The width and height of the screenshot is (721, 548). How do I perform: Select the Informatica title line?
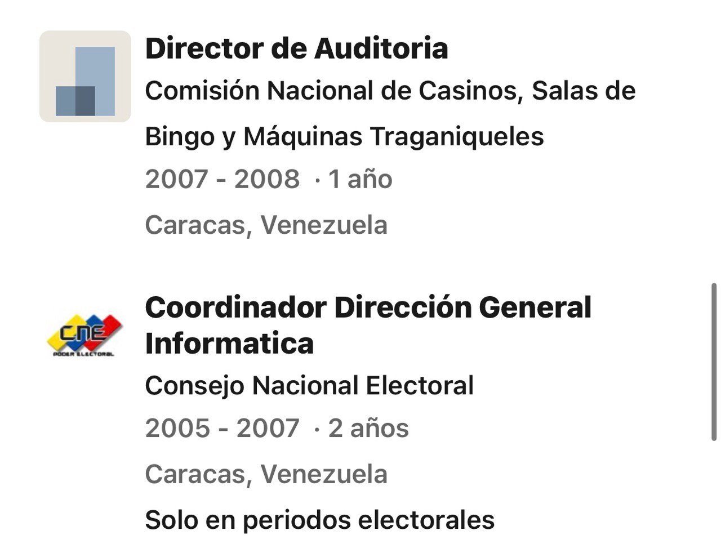click(x=229, y=343)
